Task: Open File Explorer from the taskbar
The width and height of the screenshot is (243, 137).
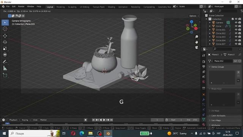Action: (90, 134)
